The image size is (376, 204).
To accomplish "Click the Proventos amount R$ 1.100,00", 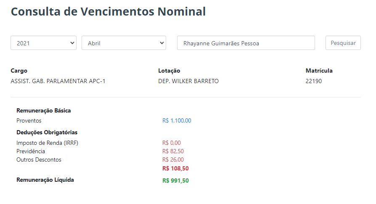I will click(177, 120).
